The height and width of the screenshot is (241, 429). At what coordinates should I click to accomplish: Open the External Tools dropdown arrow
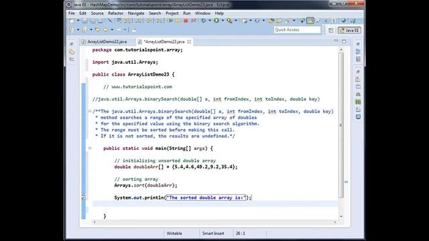236,21
